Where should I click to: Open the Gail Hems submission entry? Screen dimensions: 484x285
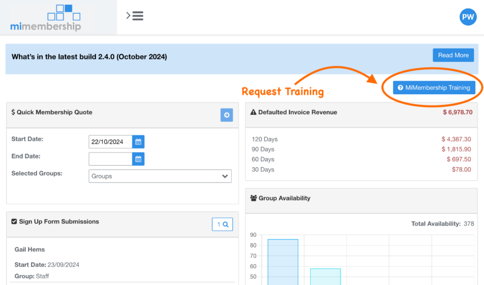tap(30, 249)
